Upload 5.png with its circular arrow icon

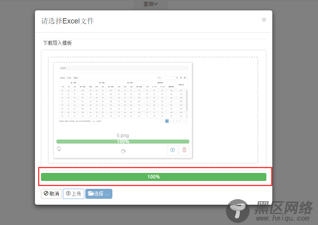click(173, 150)
